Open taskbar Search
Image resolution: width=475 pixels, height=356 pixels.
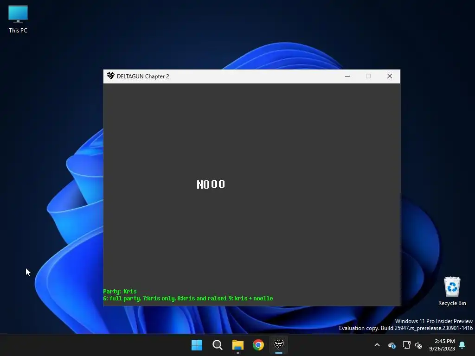pyautogui.click(x=217, y=345)
